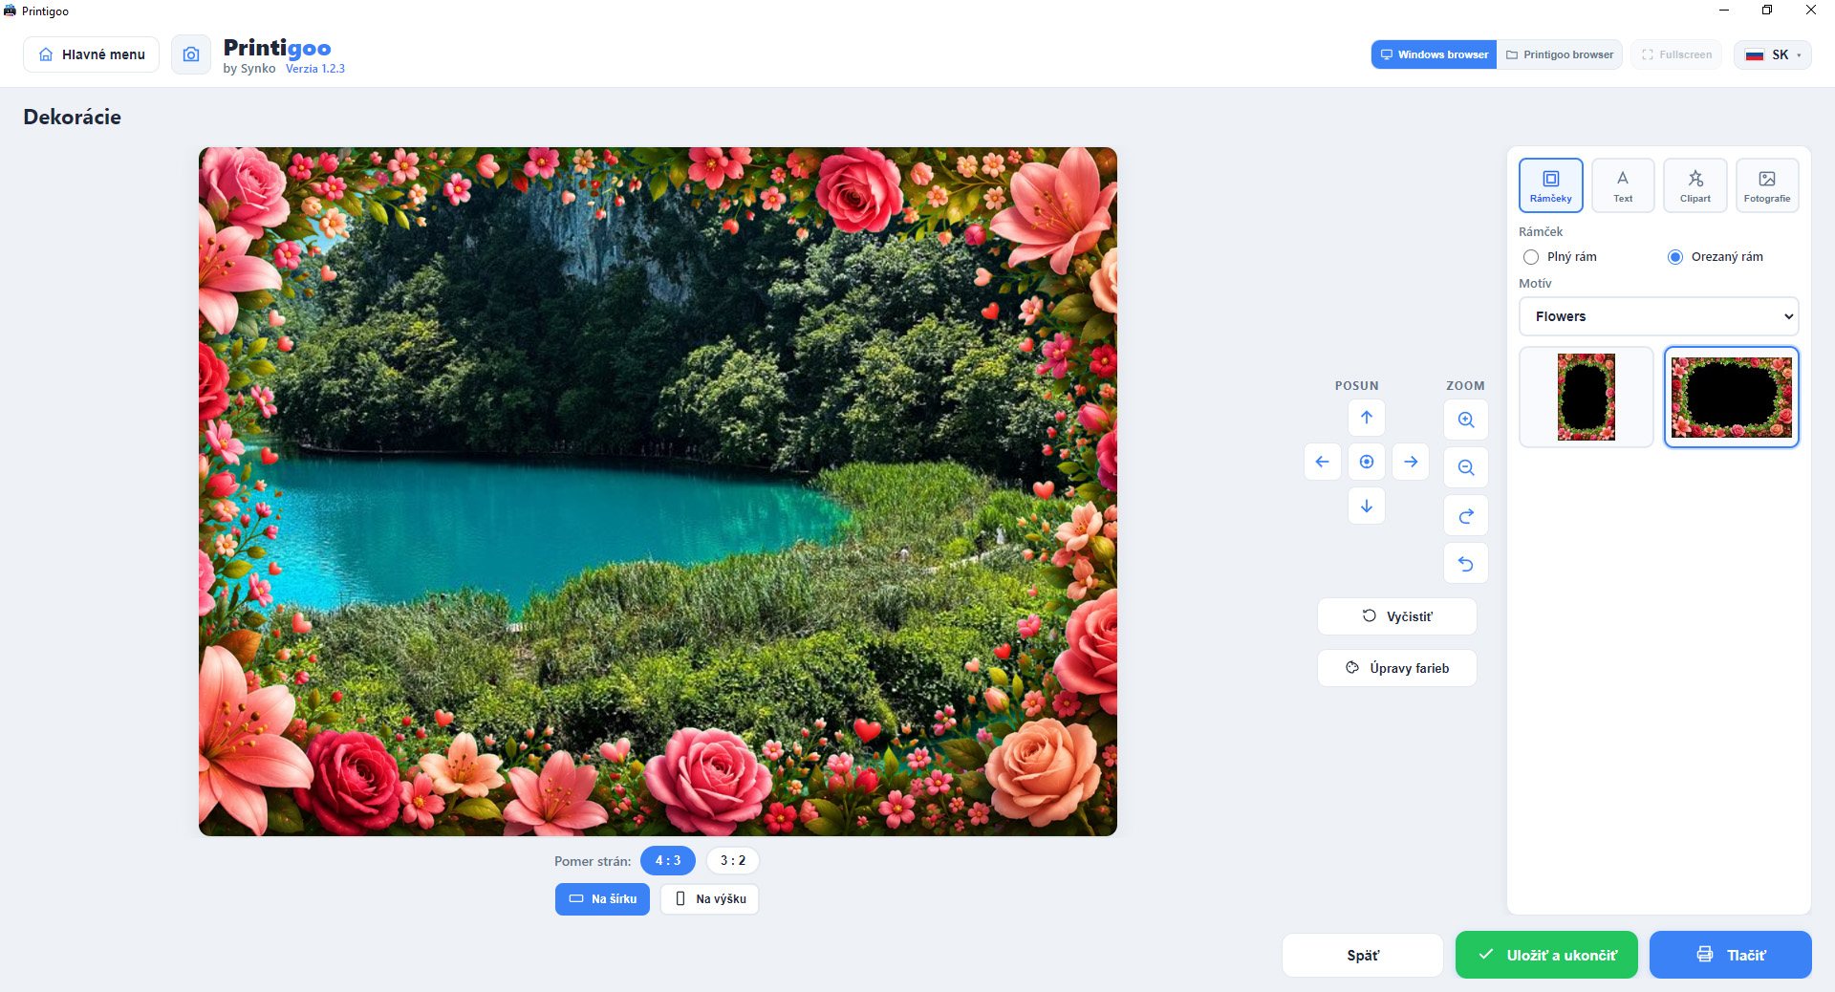
Task: Toggle Fullscreen mode
Action: click(x=1677, y=54)
